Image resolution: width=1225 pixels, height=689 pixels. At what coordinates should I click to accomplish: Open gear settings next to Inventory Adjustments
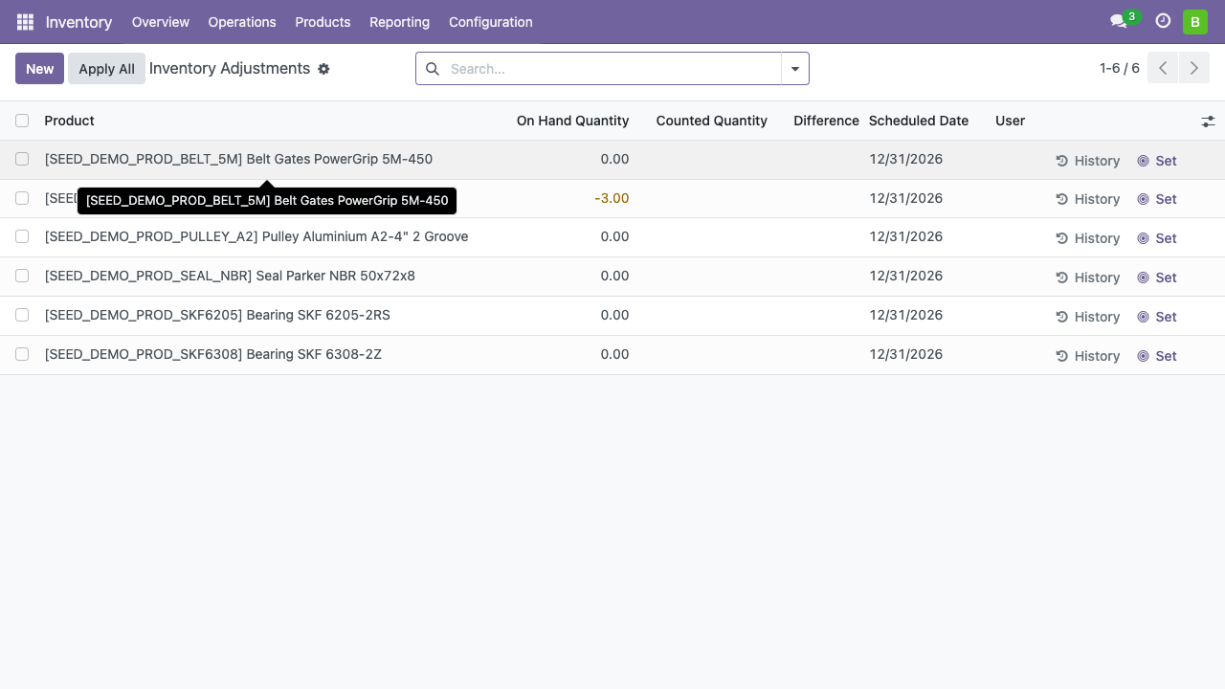click(323, 69)
